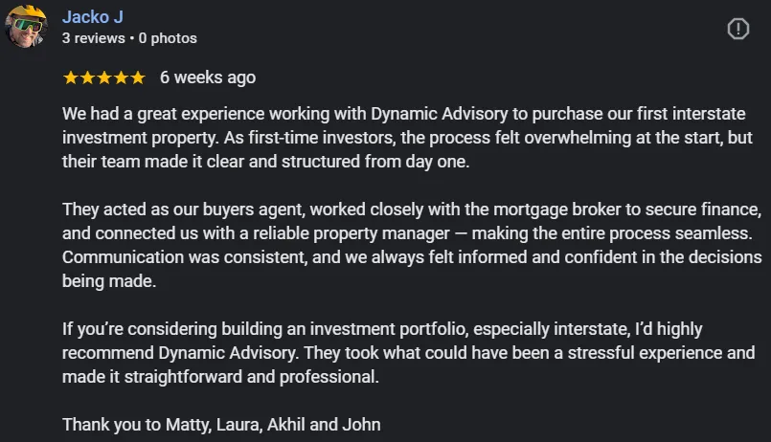Viewport: 771px width, 442px height.
Task: Click the fourth gold rating star
Action: pyautogui.click(x=121, y=77)
